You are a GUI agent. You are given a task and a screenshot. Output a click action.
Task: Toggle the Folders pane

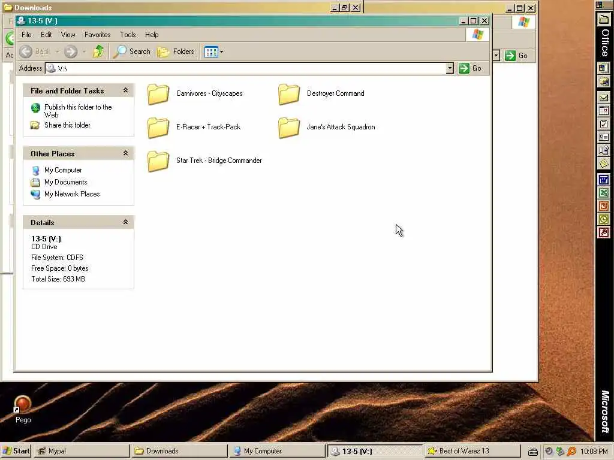[176, 52]
